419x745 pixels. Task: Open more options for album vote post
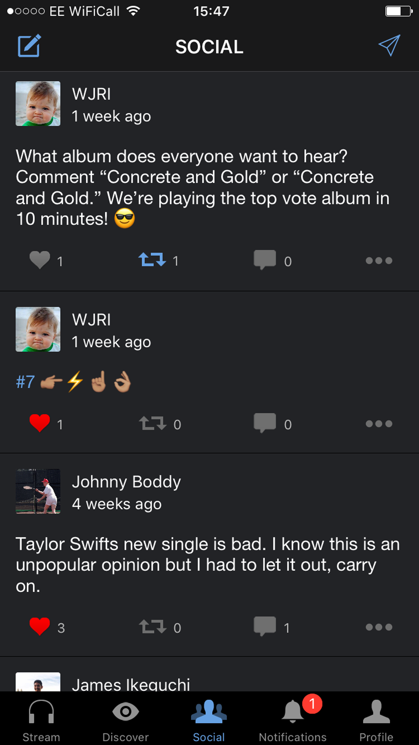click(x=379, y=260)
